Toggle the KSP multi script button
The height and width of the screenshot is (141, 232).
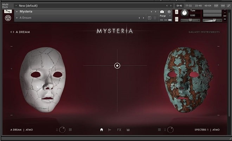(x=216, y=6)
